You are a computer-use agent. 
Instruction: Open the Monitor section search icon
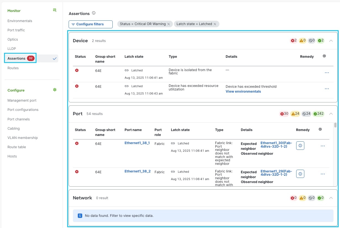tap(55, 10)
